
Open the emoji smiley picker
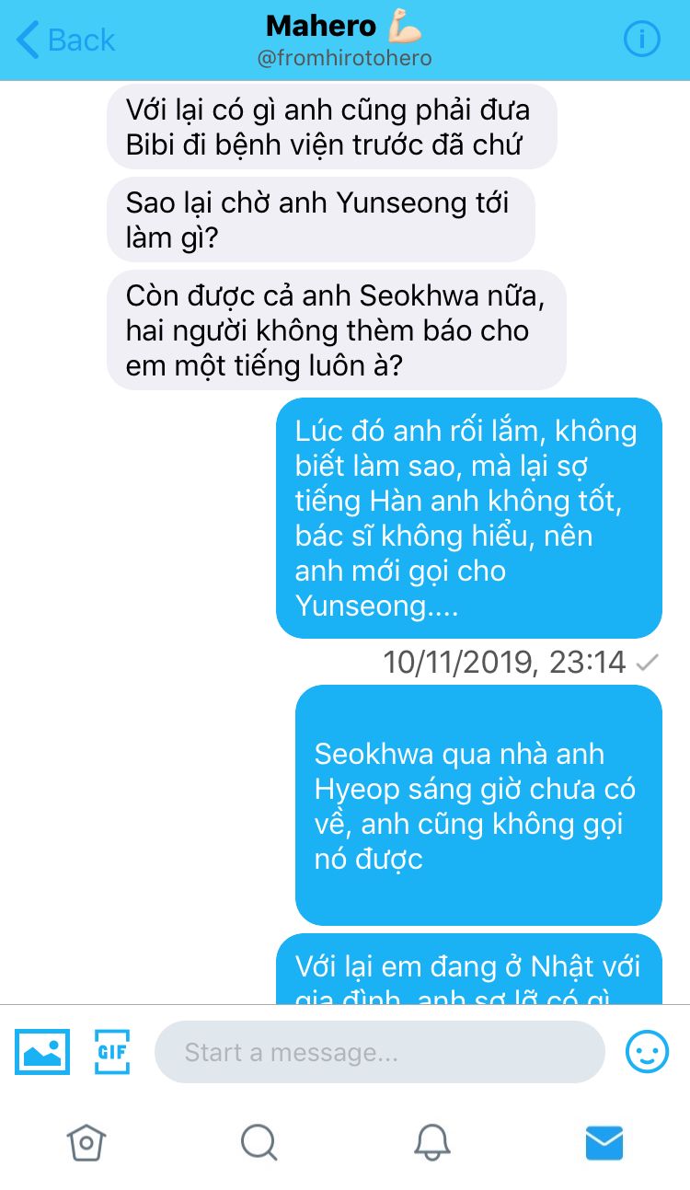coord(647,1051)
